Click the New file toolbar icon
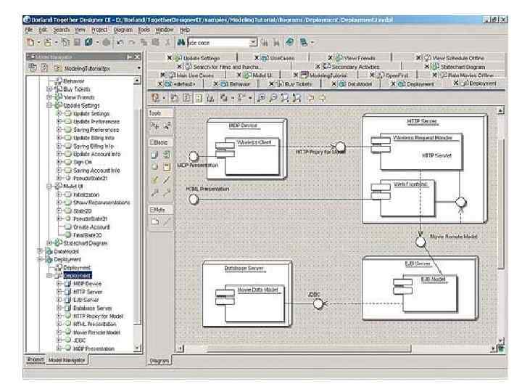This screenshot has width=522, height=392. pos(31,42)
